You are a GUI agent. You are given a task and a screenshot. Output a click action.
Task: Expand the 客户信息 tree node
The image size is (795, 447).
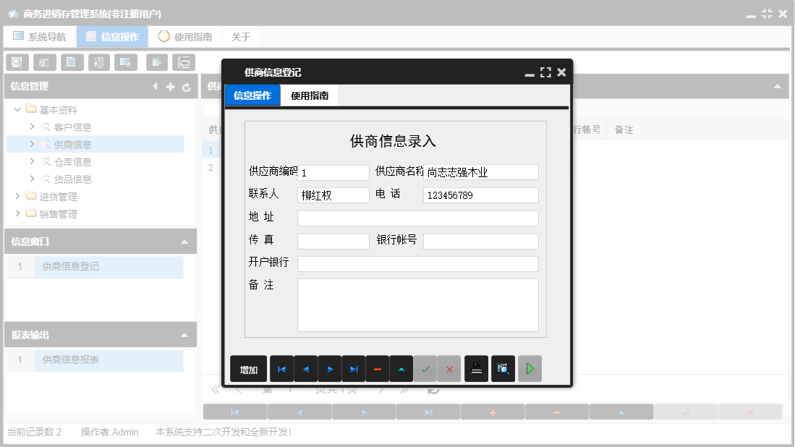coord(31,127)
